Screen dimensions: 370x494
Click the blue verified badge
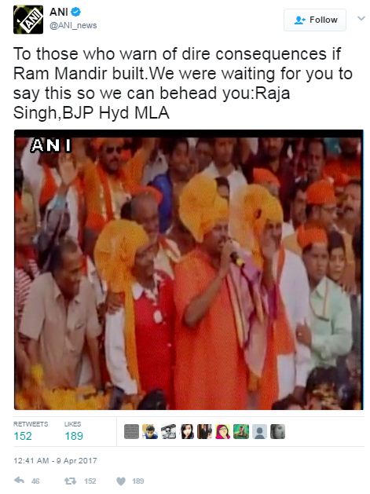76,12
